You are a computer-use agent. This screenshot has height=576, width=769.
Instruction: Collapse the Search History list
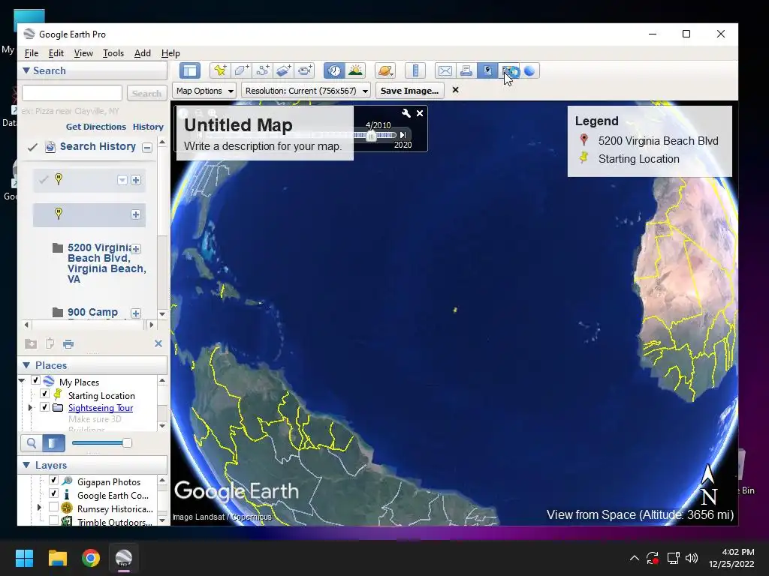147,148
